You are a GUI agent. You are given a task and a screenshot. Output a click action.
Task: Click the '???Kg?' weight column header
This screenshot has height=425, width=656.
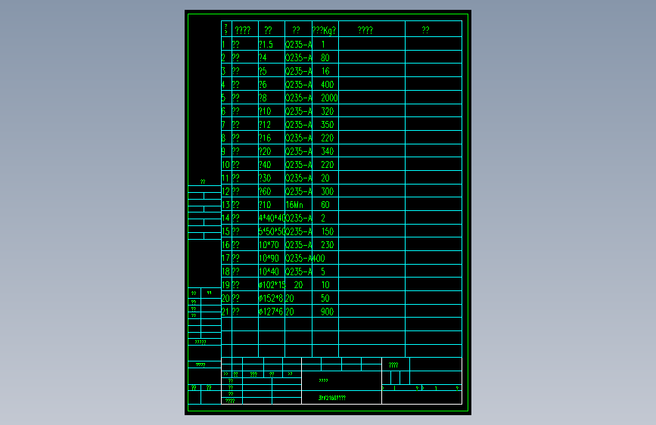pyautogui.click(x=325, y=30)
